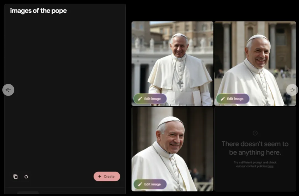Click the pencil icon on the top-left image

pos(140,99)
